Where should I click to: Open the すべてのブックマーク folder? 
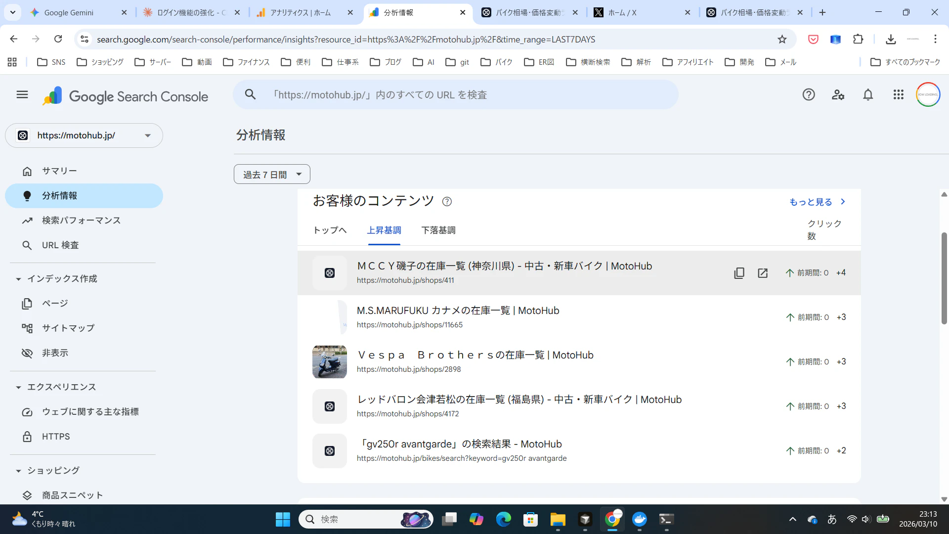click(x=905, y=62)
